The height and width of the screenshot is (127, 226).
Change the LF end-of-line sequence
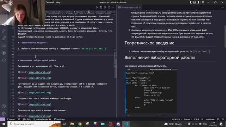[x=202, y=119]
